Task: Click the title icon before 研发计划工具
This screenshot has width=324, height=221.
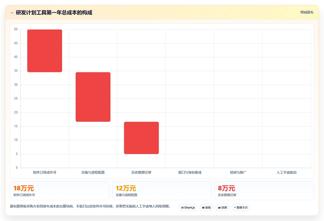Action: click(x=12, y=13)
